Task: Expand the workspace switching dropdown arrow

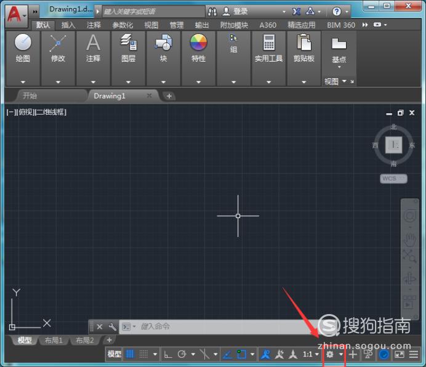Action: 341,354
